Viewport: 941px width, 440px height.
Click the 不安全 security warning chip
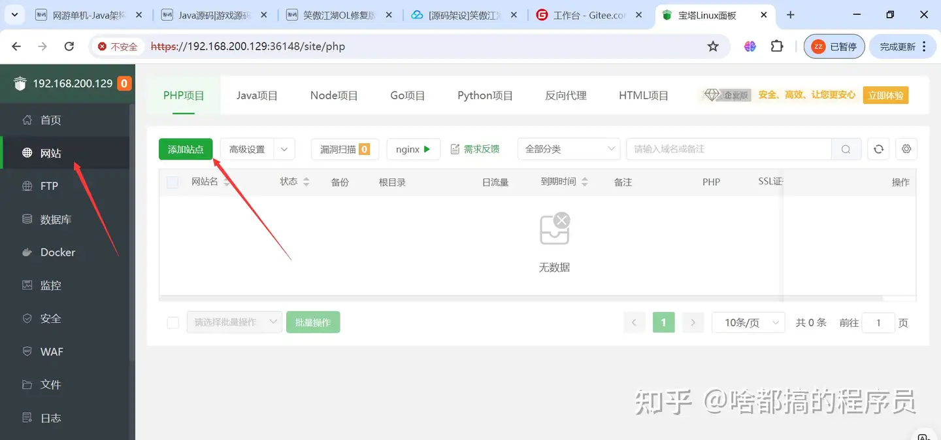(x=118, y=46)
